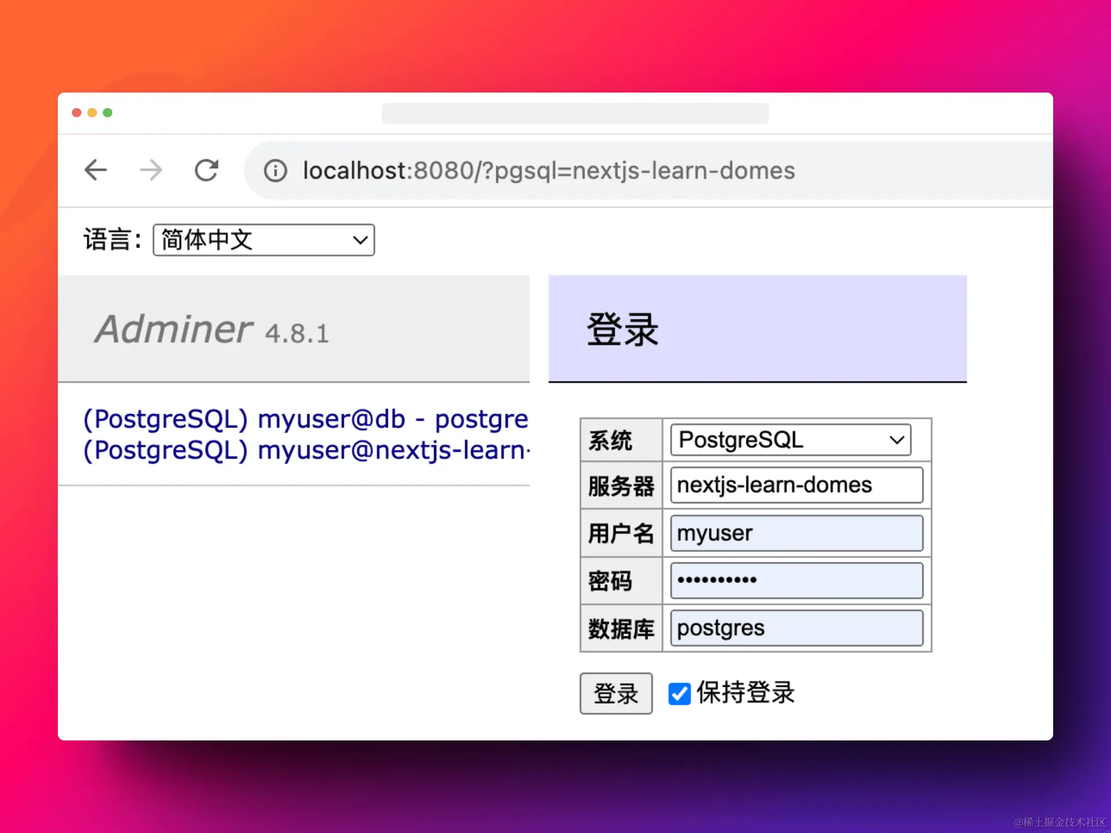
Task: Click the browser back navigation arrow
Action: 95,170
